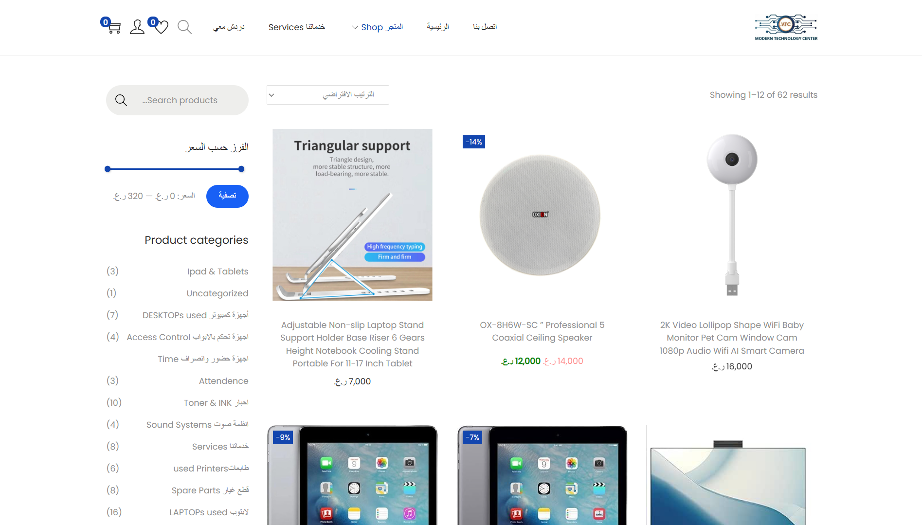The height and width of the screenshot is (525, 922).
Task: Click the -14% discount badge
Action: (x=473, y=142)
